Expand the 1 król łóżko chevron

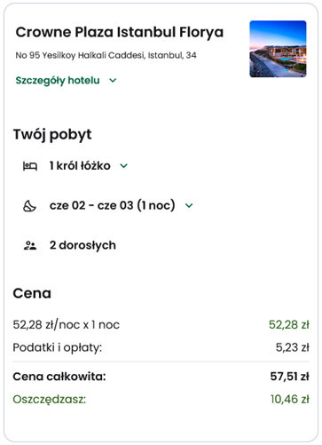[123, 166]
